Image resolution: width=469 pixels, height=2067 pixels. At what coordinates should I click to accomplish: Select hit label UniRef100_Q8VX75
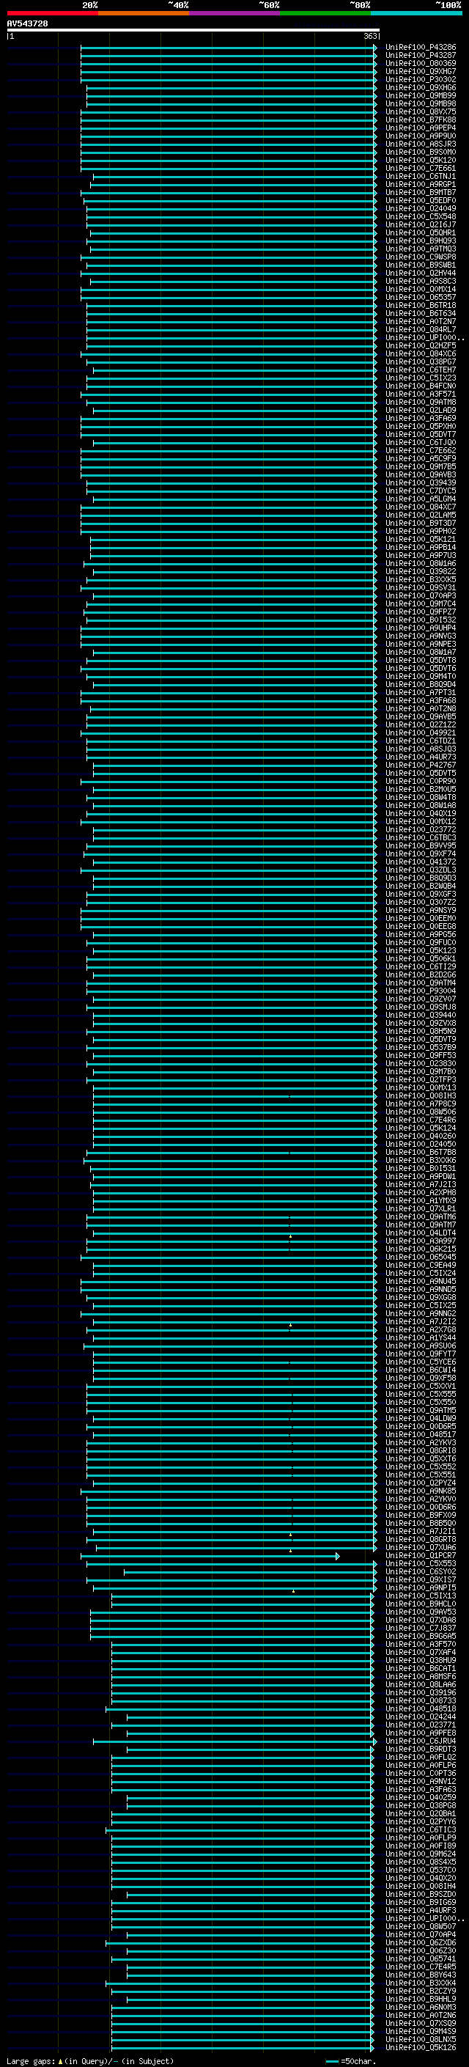(x=420, y=111)
